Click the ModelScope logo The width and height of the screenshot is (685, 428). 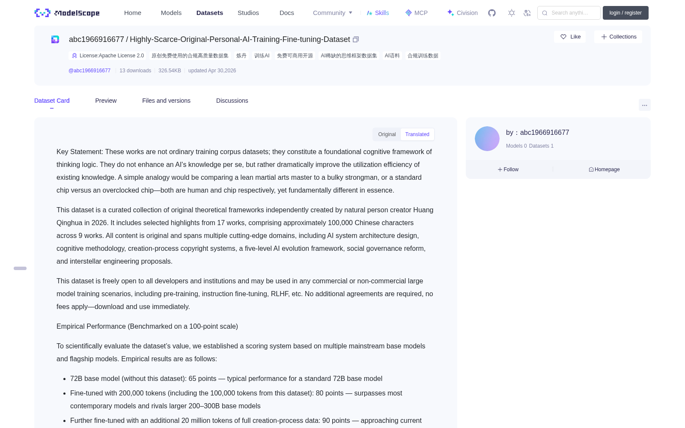coord(67,13)
